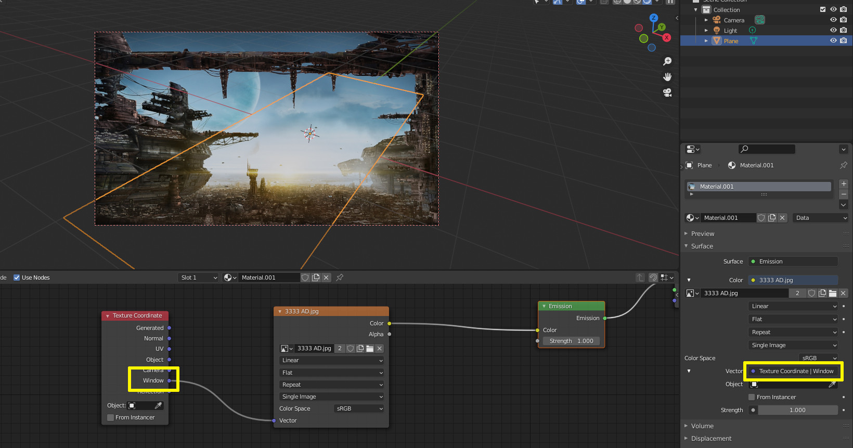Image resolution: width=853 pixels, height=448 pixels.
Task: Unlink material with X in node editor header
Action: click(x=326, y=278)
